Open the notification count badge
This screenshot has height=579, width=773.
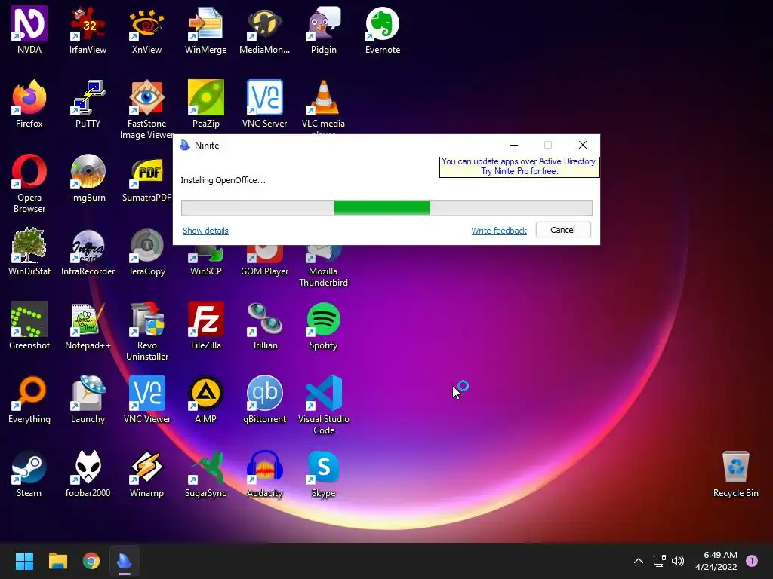[x=752, y=561]
